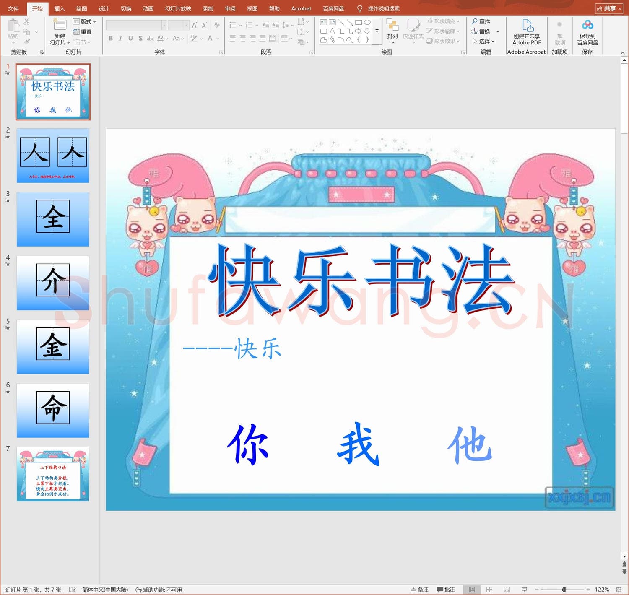Open the font name combo box
629x595 pixels.
137,25
